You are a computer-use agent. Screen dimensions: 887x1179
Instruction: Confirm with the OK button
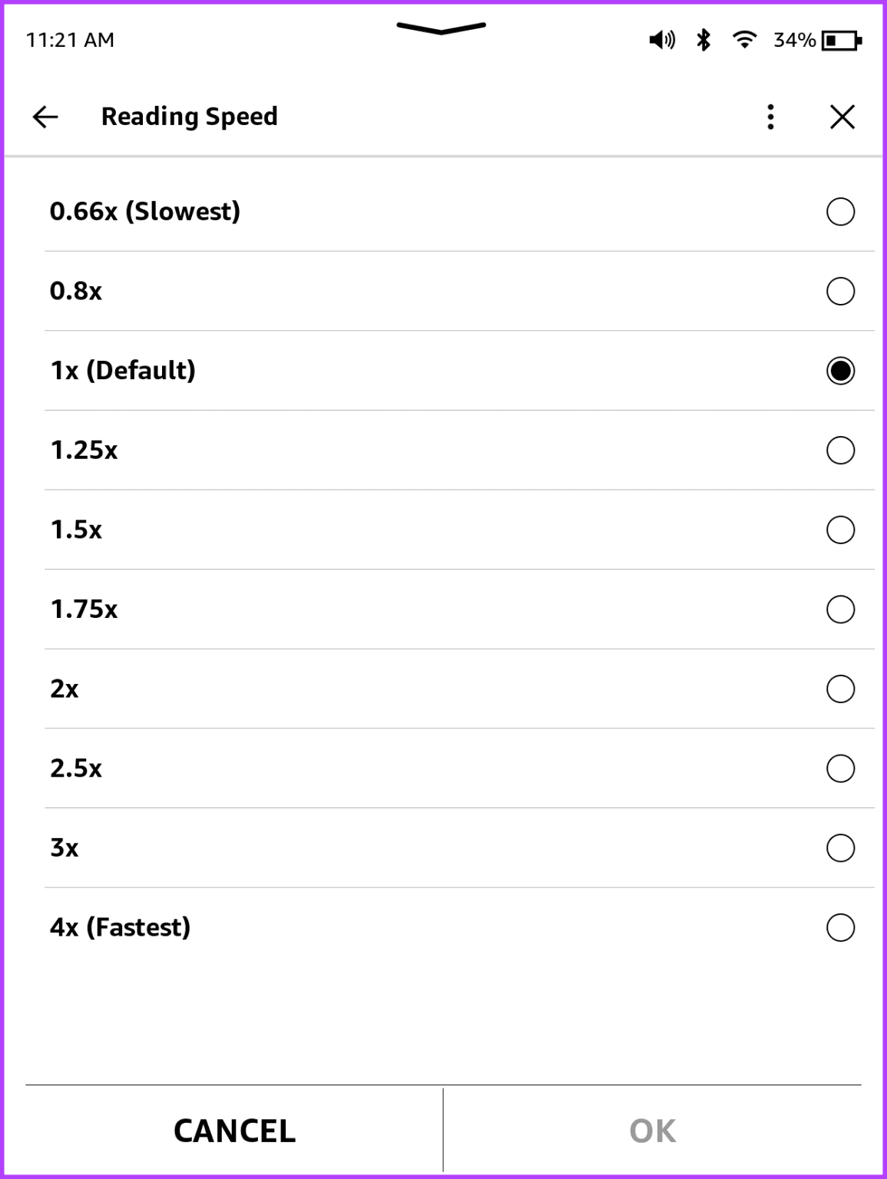coord(653,1131)
